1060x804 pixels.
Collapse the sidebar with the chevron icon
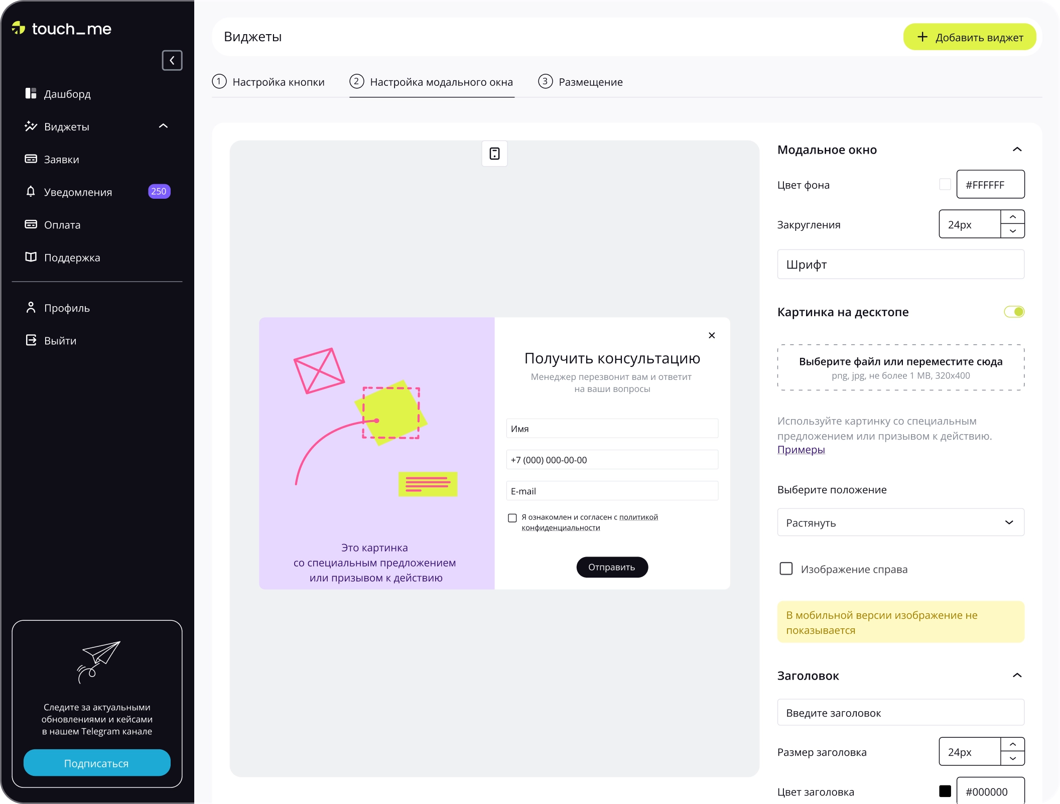click(172, 60)
